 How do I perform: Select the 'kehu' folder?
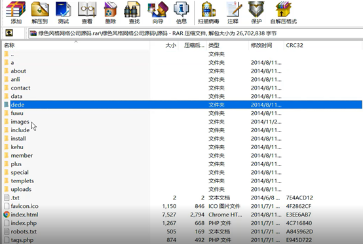point(17,147)
